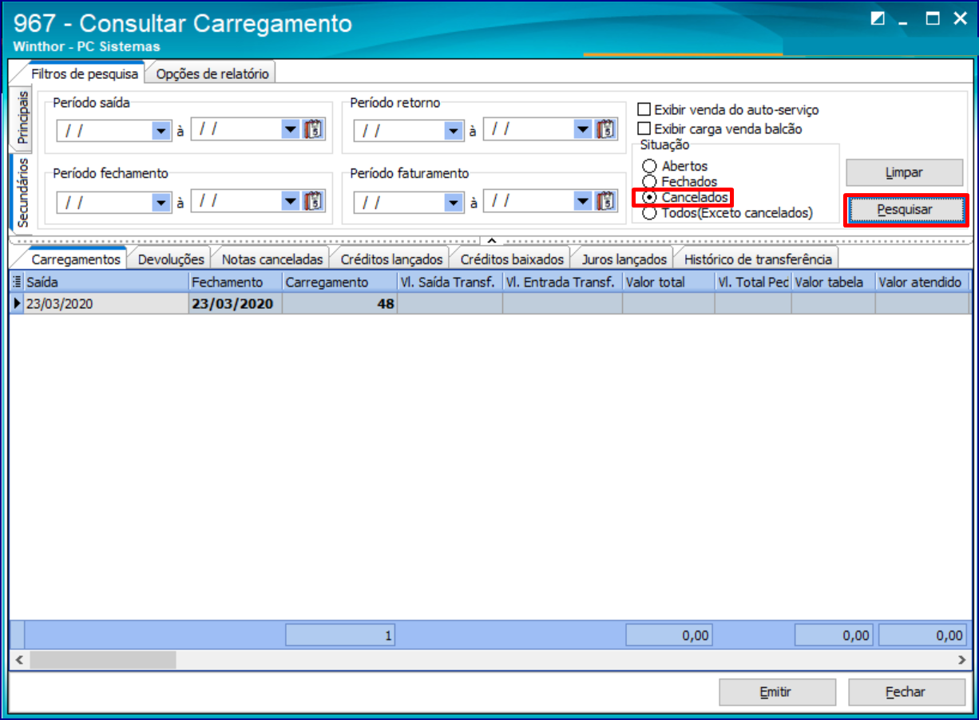This screenshot has height=720, width=979.
Task: Click the Carregamento count total showing 1
Action: tap(341, 635)
